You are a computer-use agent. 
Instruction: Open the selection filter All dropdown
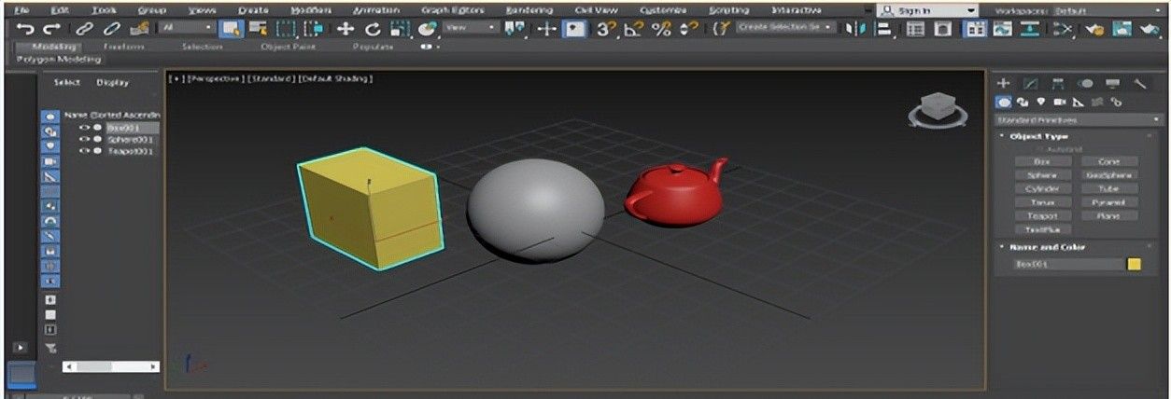pos(187,29)
